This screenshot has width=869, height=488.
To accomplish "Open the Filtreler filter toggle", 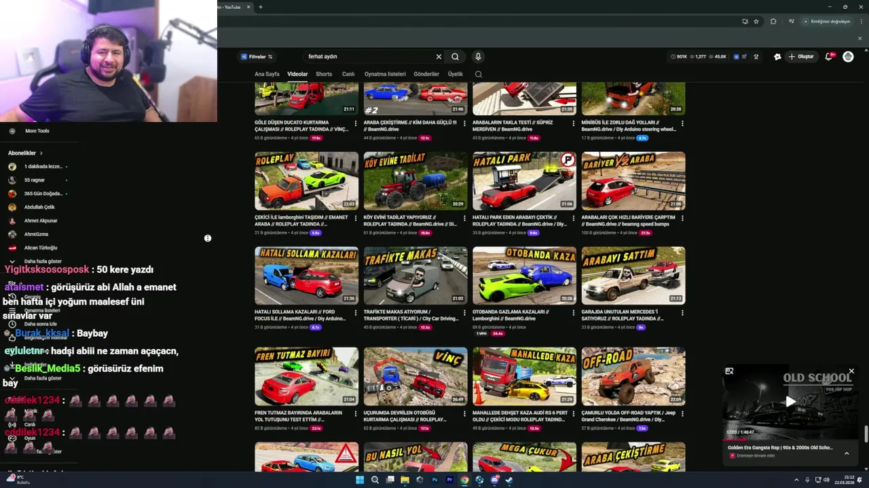I will tap(257, 57).
